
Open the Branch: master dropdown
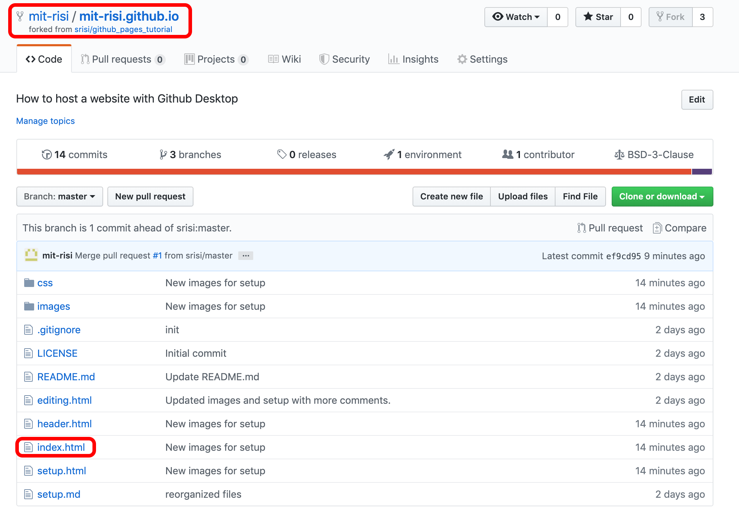(60, 197)
